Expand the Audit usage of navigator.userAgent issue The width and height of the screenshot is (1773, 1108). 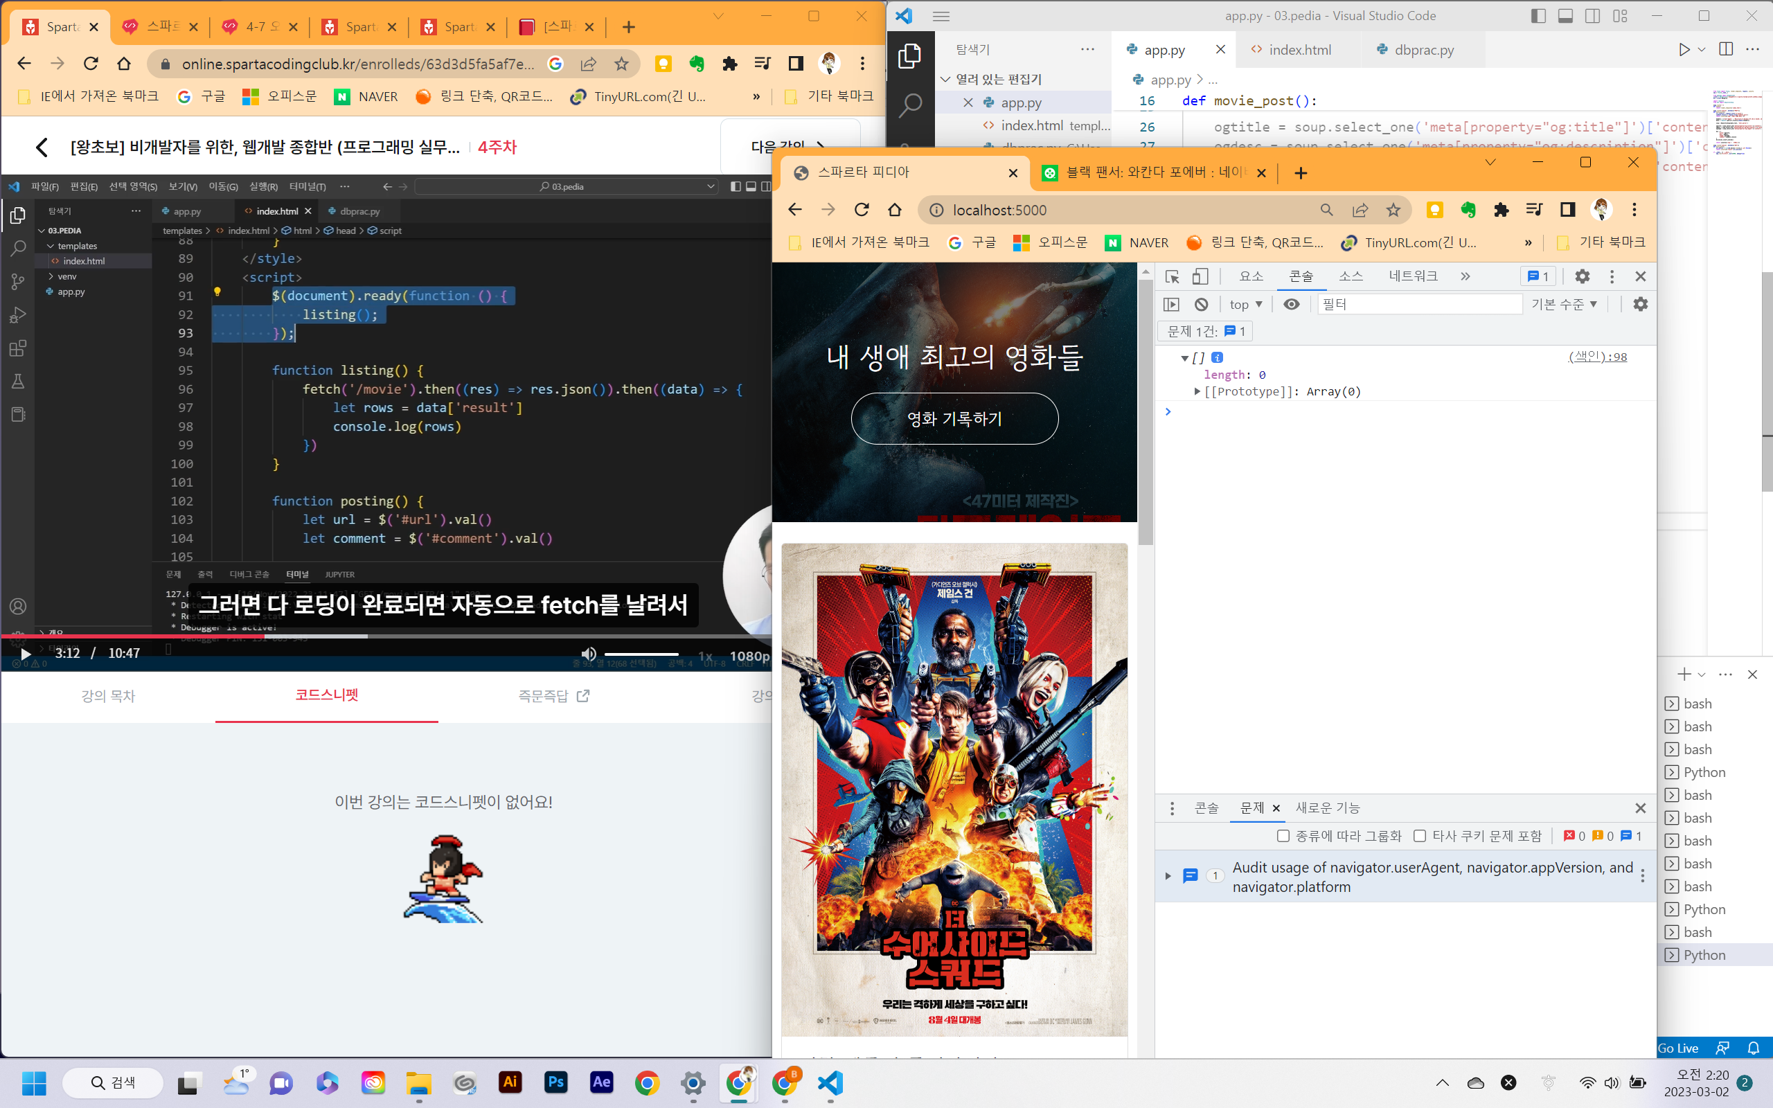(x=1168, y=876)
